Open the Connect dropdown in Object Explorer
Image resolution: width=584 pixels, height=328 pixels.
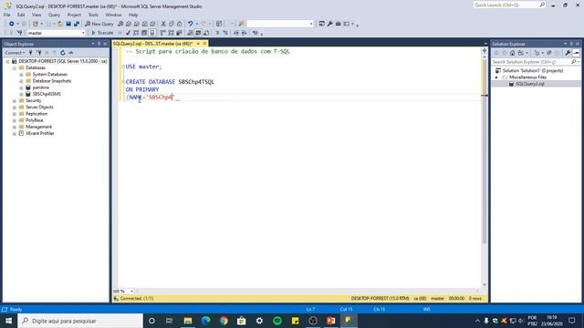15,53
